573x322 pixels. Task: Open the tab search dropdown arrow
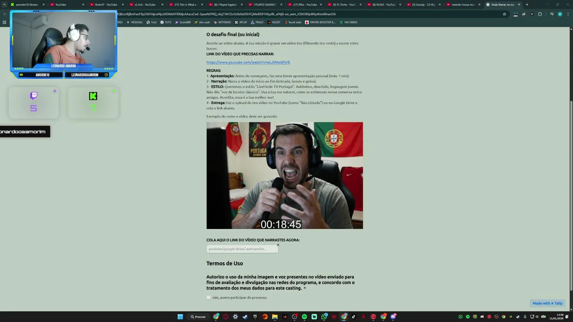[4, 4]
